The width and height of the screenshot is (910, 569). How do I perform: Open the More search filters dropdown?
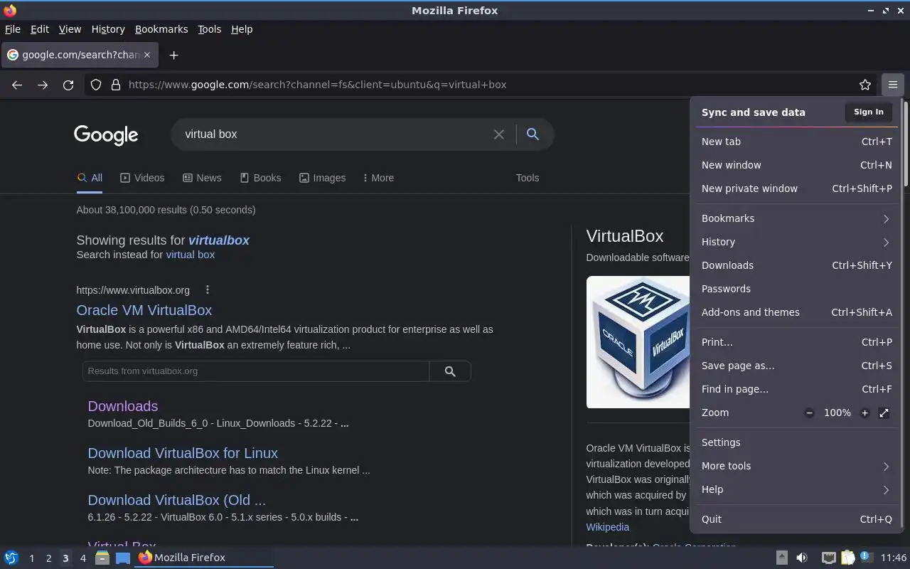pos(378,178)
